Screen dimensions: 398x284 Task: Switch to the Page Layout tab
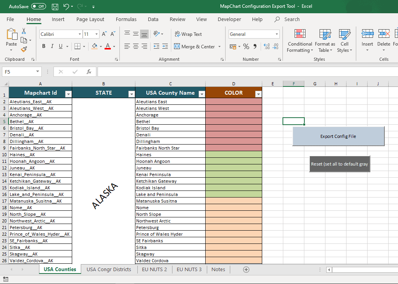(91, 19)
